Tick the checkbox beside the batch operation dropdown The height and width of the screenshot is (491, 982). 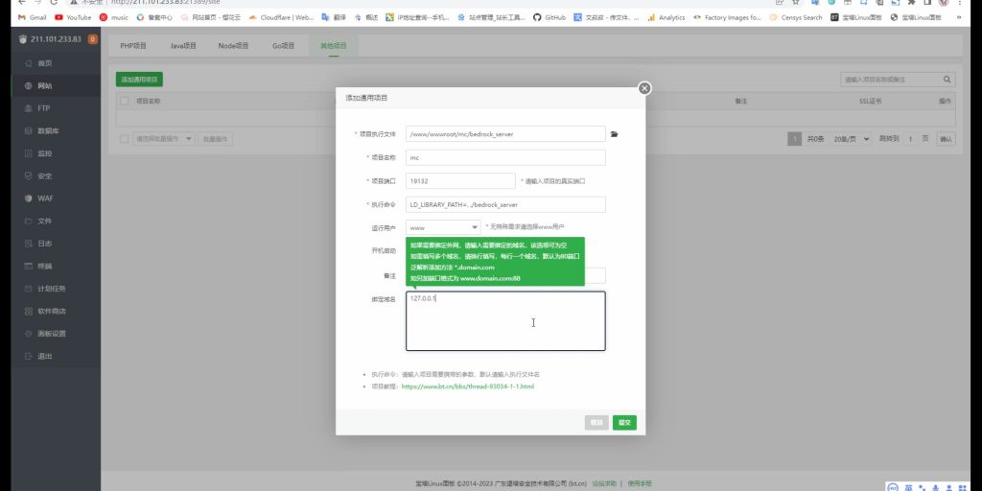pyautogui.click(x=124, y=139)
